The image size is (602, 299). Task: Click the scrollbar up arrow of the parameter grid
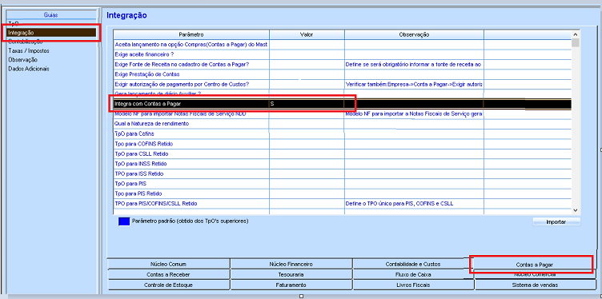click(575, 34)
